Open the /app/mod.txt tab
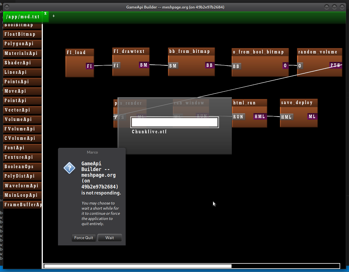The image size is (349, 272). (23, 17)
